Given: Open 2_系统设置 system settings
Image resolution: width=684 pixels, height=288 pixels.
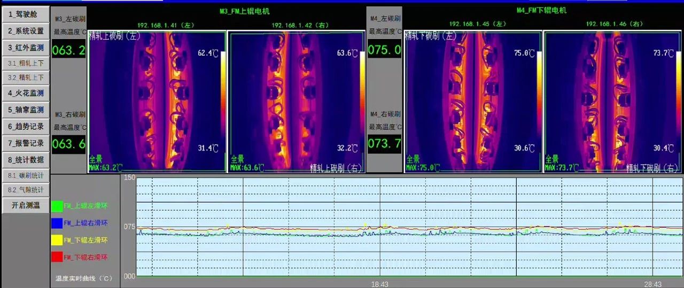Looking at the screenshot, I should pos(25,31).
